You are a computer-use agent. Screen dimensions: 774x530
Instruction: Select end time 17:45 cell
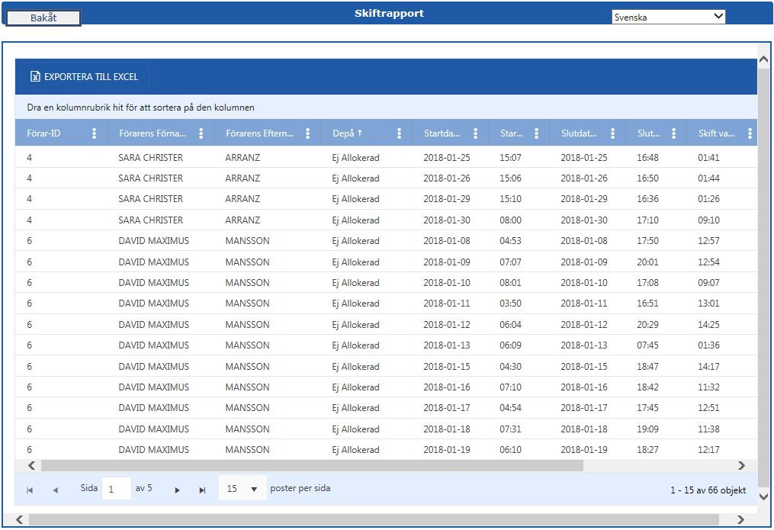tap(647, 408)
